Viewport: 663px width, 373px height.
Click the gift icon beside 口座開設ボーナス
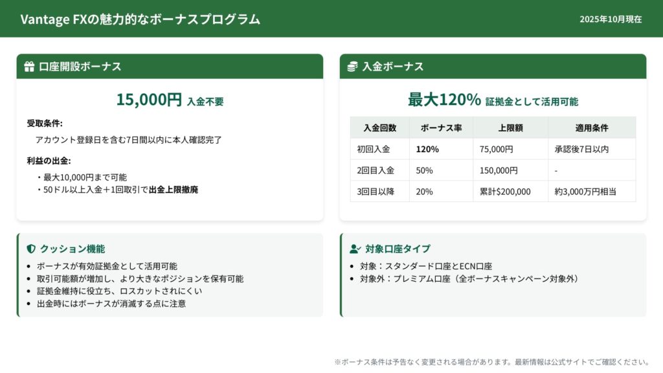tap(29, 67)
